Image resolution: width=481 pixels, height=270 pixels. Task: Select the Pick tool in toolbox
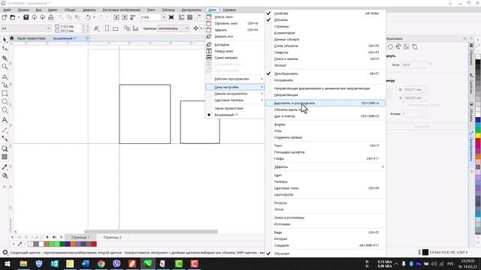tap(5, 40)
